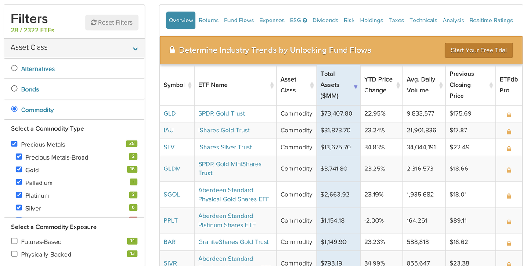Click the lock icon in the BAR row
Screen dimensions: 527x266
509,243
